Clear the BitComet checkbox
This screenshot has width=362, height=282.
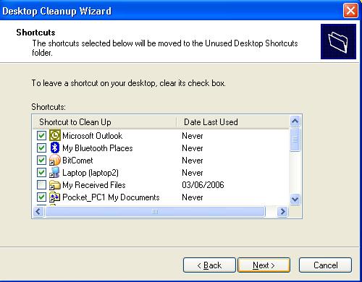[x=41, y=160]
